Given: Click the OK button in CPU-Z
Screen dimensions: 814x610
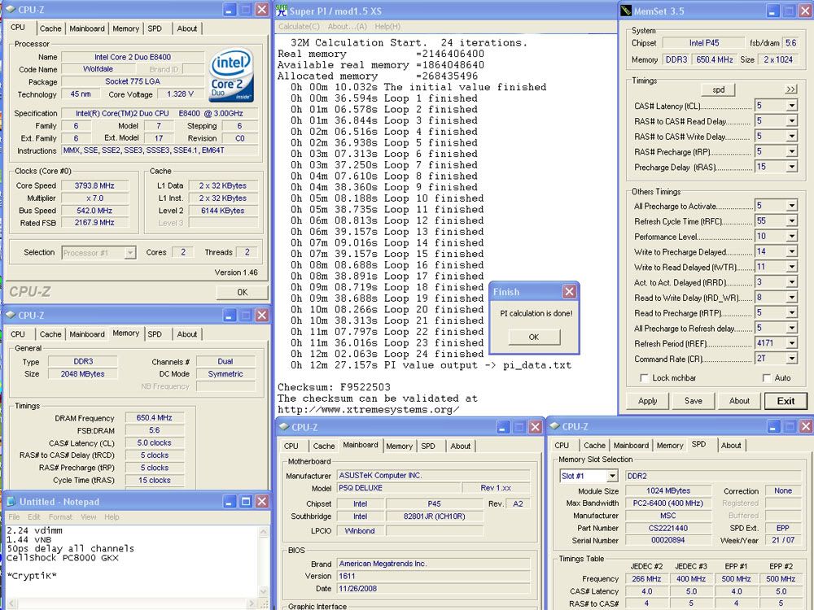Looking at the screenshot, I should point(242,292).
